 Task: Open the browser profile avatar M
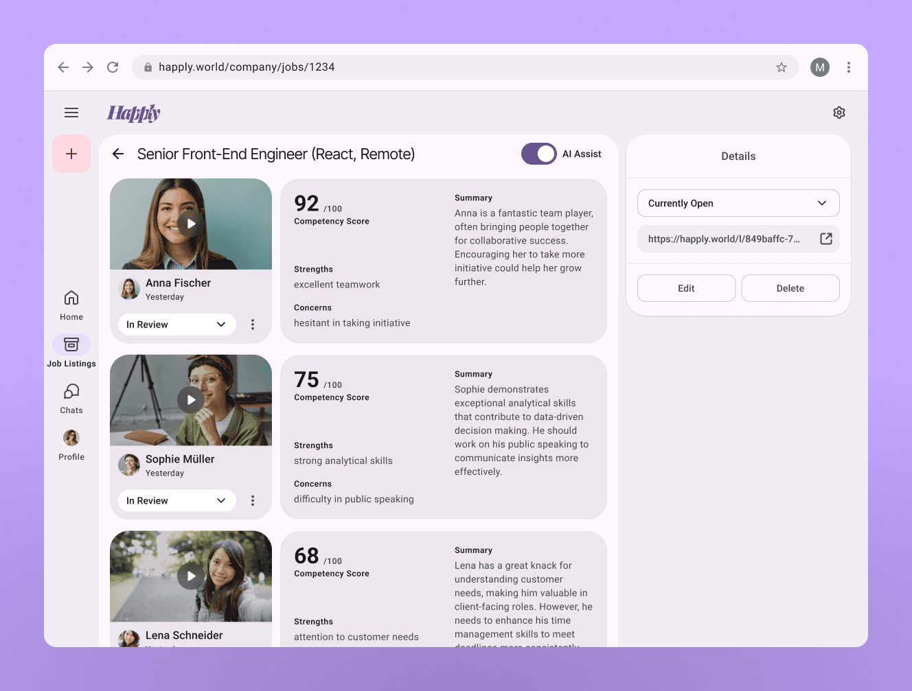coord(820,67)
